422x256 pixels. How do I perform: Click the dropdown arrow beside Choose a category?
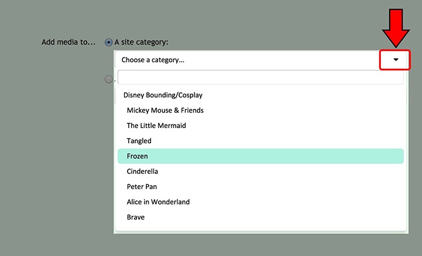pos(396,60)
